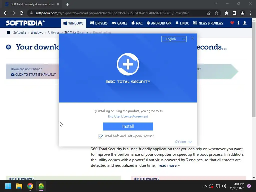Toggle Chrome side panel icon
This screenshot has width=256, height=192.
tap(234, 13)
